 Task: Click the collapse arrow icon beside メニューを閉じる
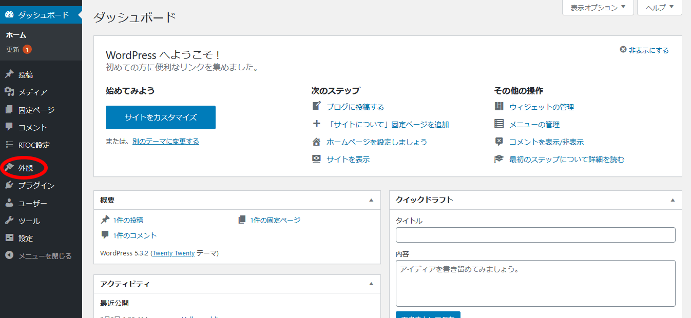pyautogui.click(x=9, y=255)
